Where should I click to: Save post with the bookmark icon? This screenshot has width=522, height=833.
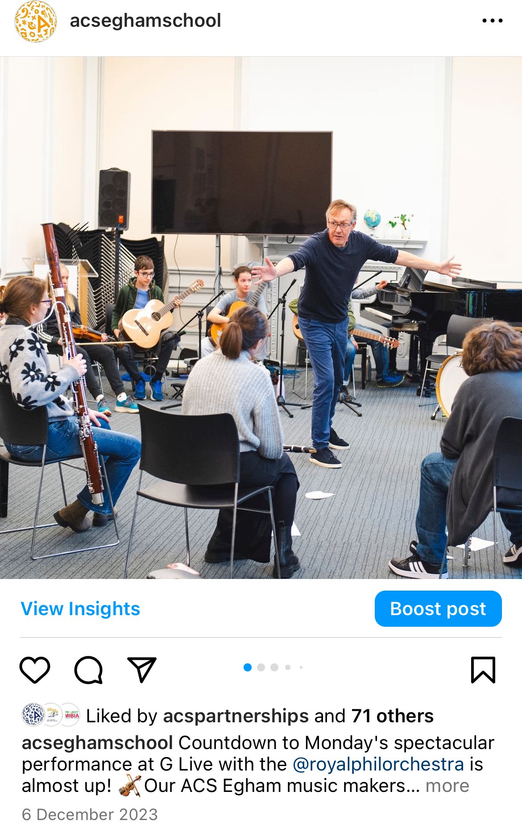(483, 670)
